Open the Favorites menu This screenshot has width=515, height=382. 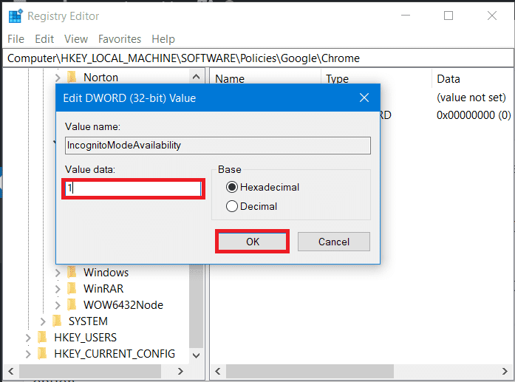coord(120,39)
